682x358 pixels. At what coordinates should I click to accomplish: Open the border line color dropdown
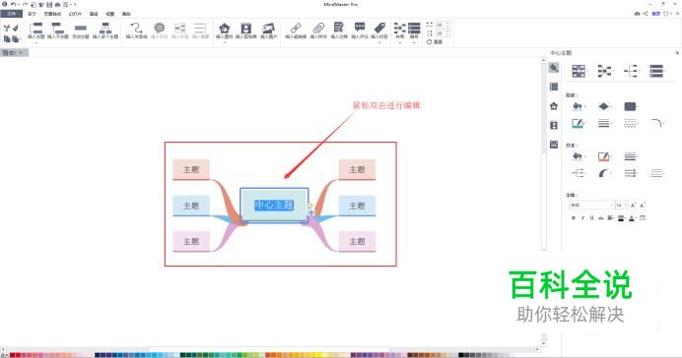tap(579, 124)
